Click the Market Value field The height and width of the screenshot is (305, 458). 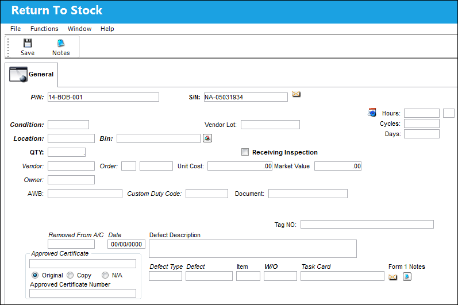(x=338, y=166)
